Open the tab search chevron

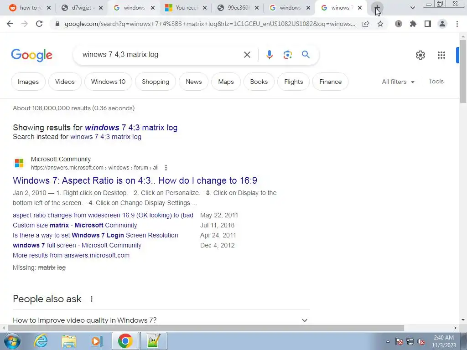pos(412,8)
